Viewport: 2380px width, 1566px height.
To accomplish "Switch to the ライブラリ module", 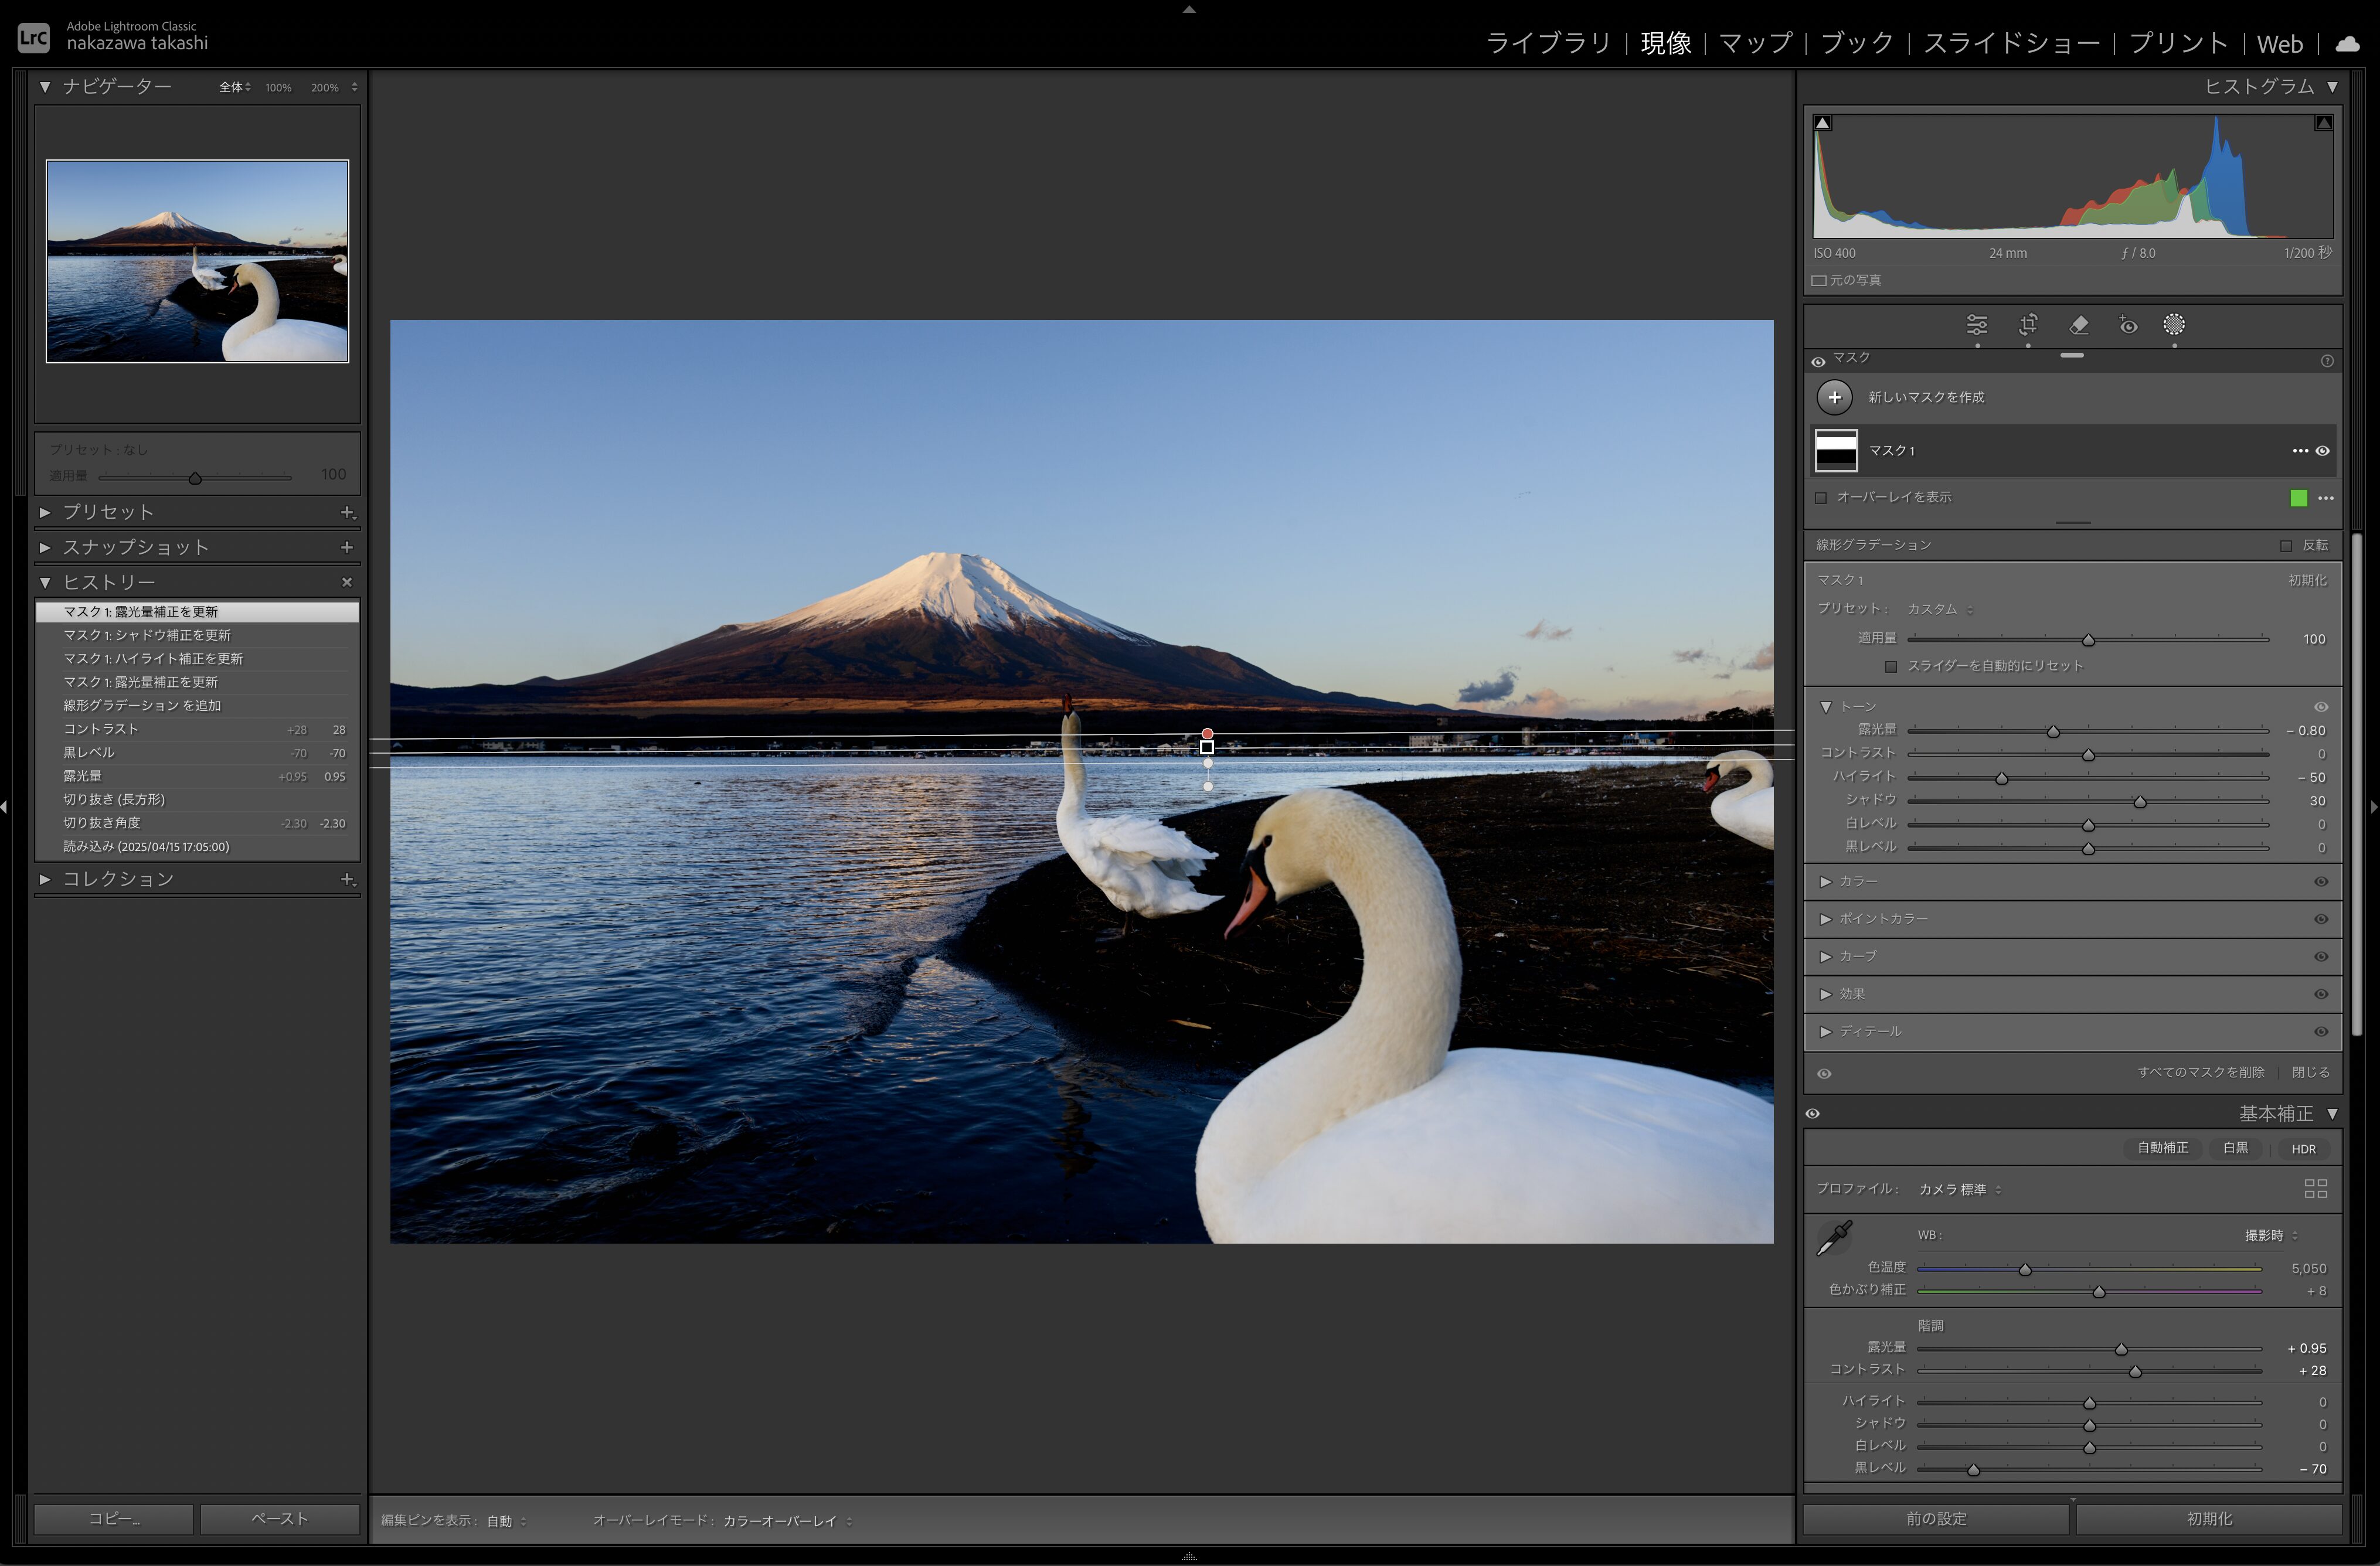I will pyautogui.click(x=1548, y=44).
